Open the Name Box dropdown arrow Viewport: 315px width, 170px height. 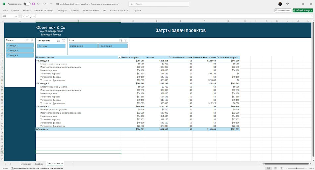pyautogui.click(x=16, y=16)
